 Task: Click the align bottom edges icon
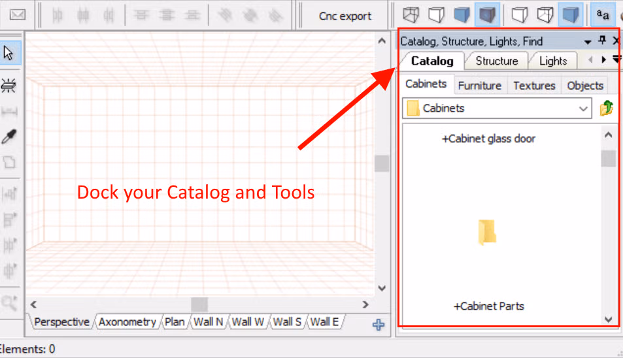[x=192, y=15]
